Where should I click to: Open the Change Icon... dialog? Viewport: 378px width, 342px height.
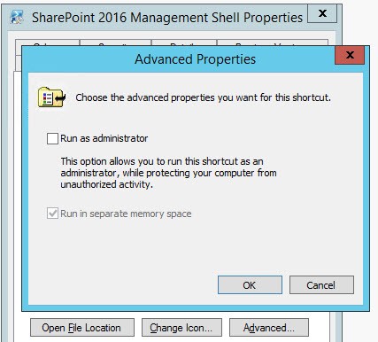[x=181, y=328]
